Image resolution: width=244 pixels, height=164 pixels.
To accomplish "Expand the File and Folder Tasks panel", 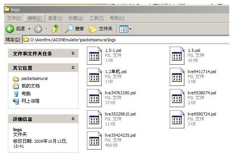I will click(73, 54).
